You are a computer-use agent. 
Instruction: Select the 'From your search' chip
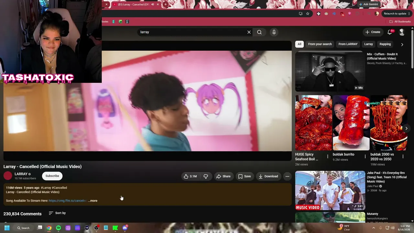[x=320, y=44]
